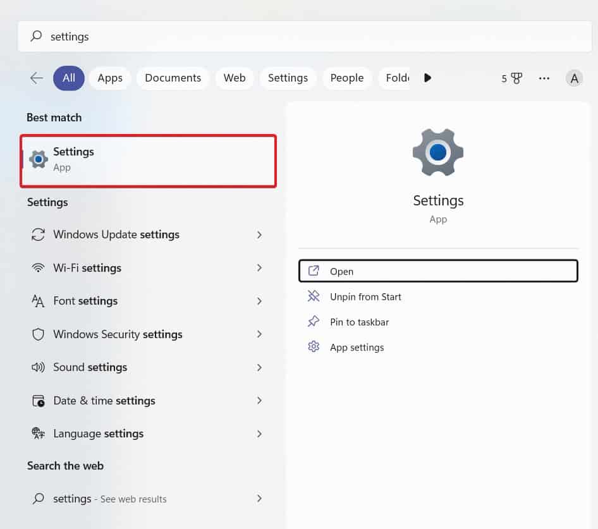Choose Unpin from Start

438,296
